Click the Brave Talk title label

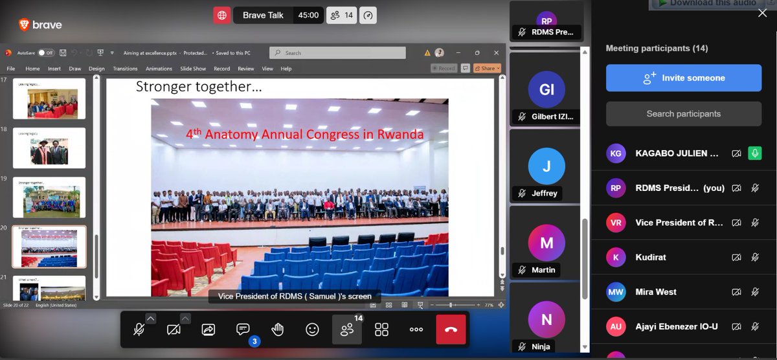pos(263,15)
